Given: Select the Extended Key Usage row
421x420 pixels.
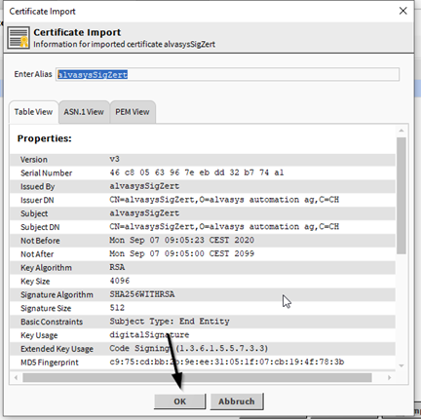Looking at the screenshot, I should [203, 349].
